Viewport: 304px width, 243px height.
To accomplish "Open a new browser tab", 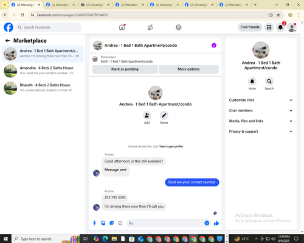I will pyautogui.click(x=255, y=5).
